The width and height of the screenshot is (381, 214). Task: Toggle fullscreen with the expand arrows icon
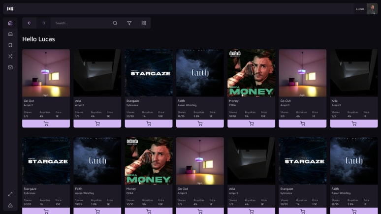(10, 194)
